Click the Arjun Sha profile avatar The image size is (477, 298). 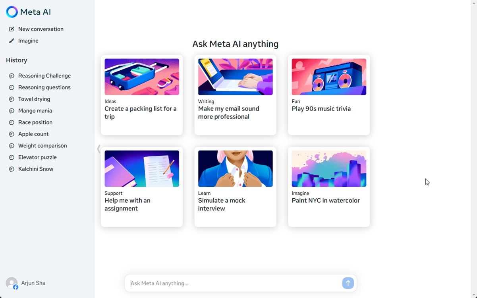12,283
